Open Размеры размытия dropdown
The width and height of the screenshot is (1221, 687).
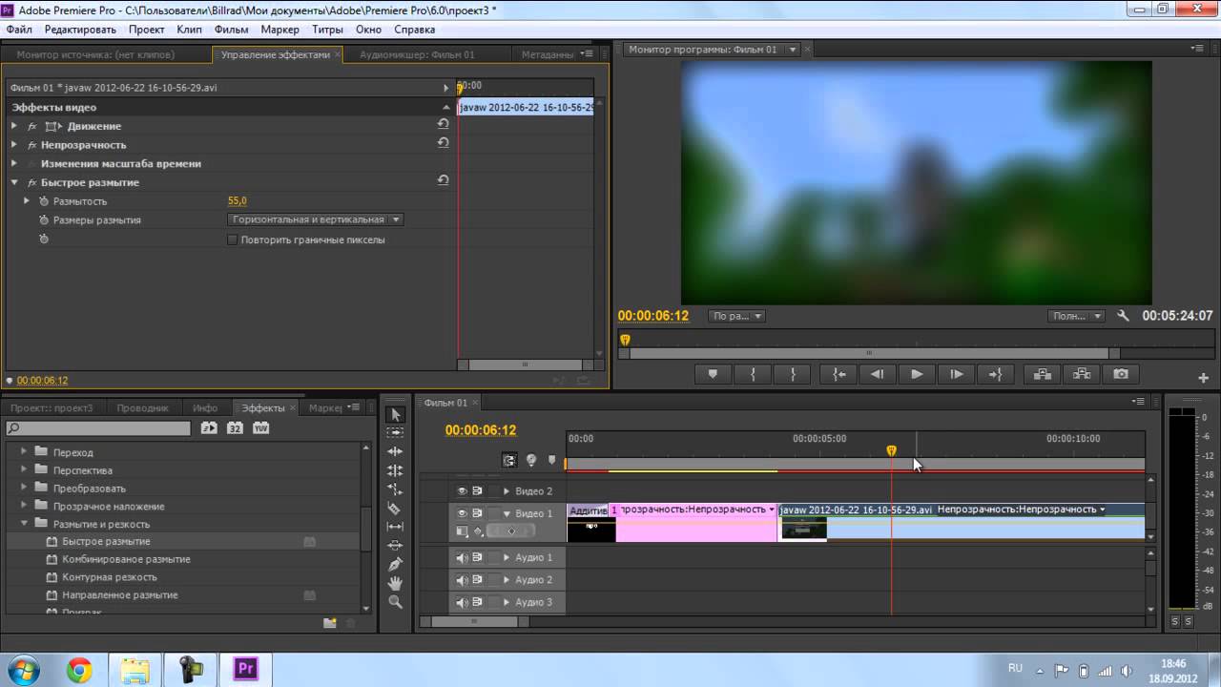point(316,219)
